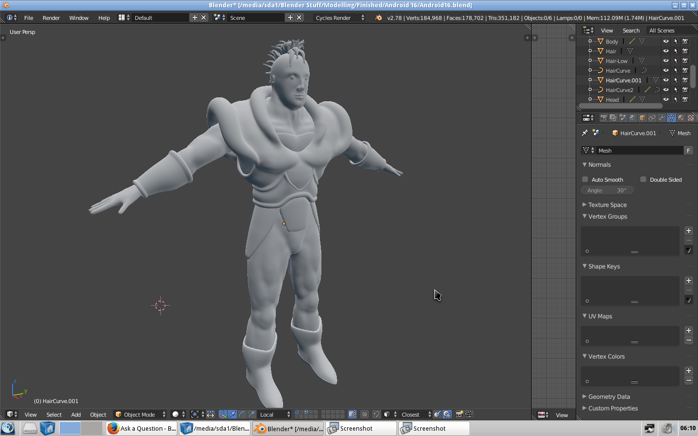Open the Material properties tab (sphere icon)

(x=681, y=118)
